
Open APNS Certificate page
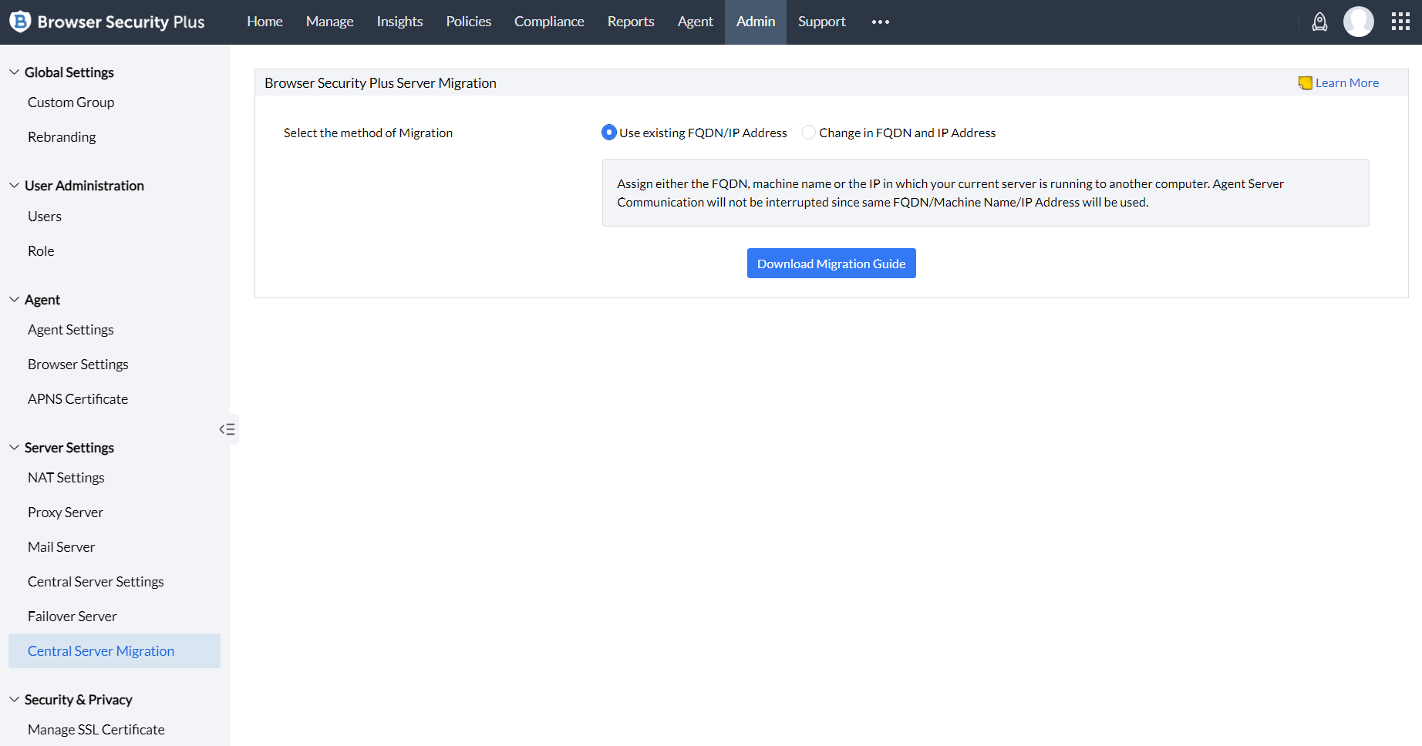(x=78, y=399)
